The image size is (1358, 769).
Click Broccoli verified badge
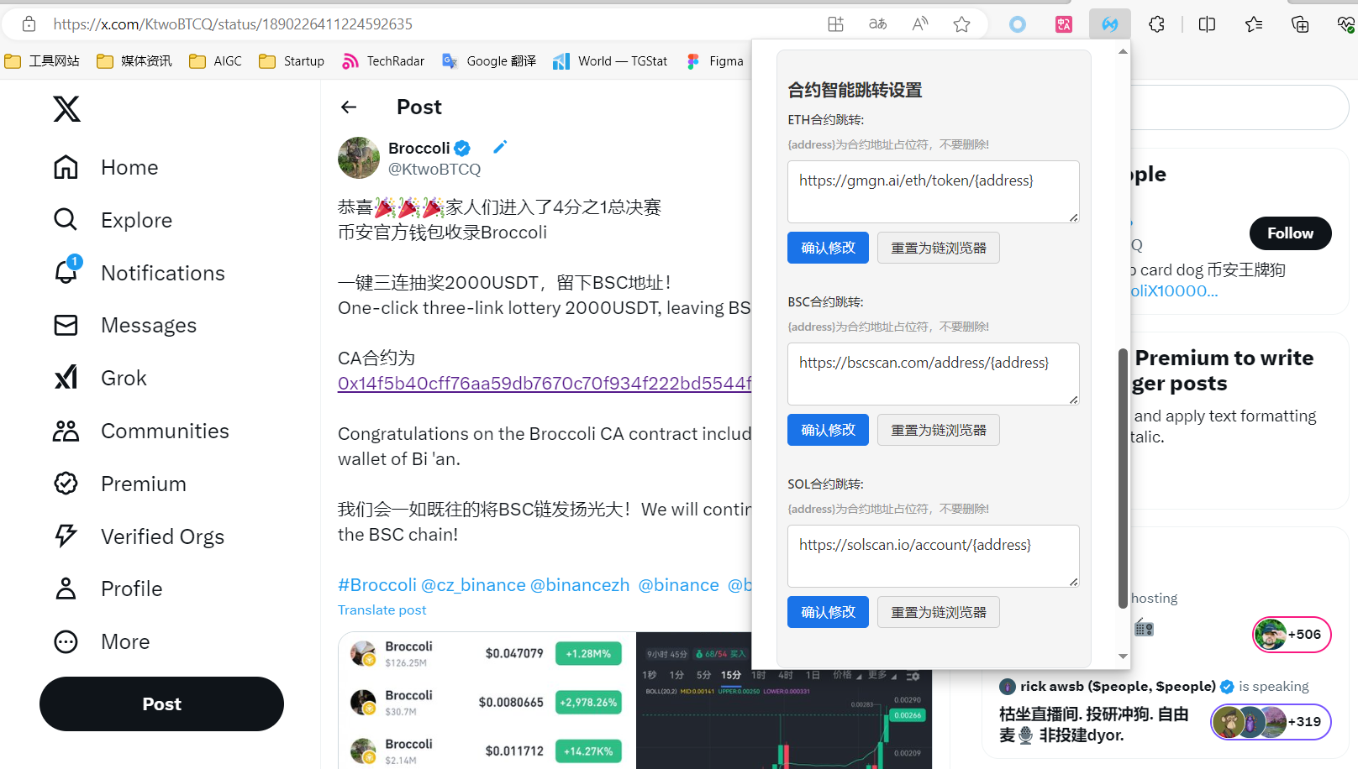pyautogui.click(x=462, y=149)
